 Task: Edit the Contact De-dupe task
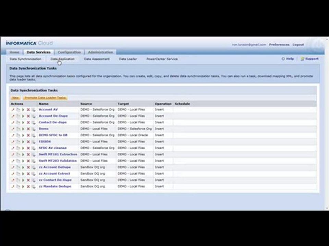(x=13, y=122)
